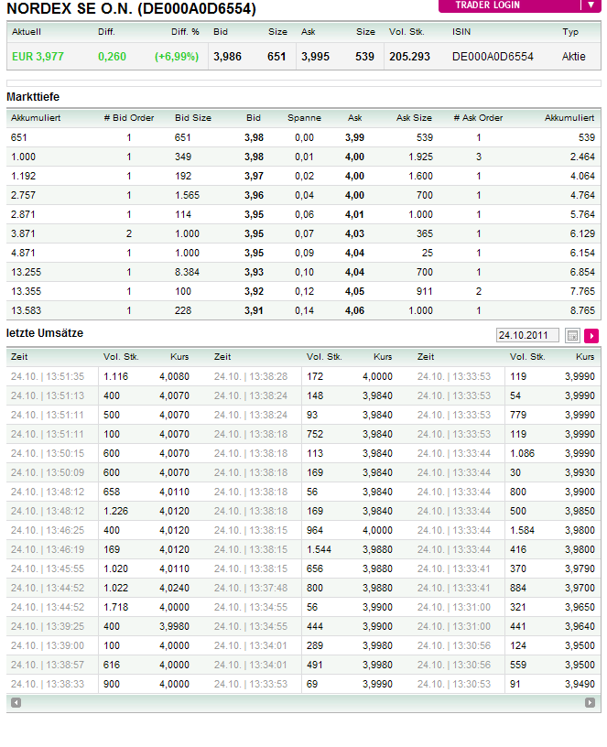Screen dimensions: 607x747
Task: Select the # Ask Order column header
Action: [x=478, y=118]
